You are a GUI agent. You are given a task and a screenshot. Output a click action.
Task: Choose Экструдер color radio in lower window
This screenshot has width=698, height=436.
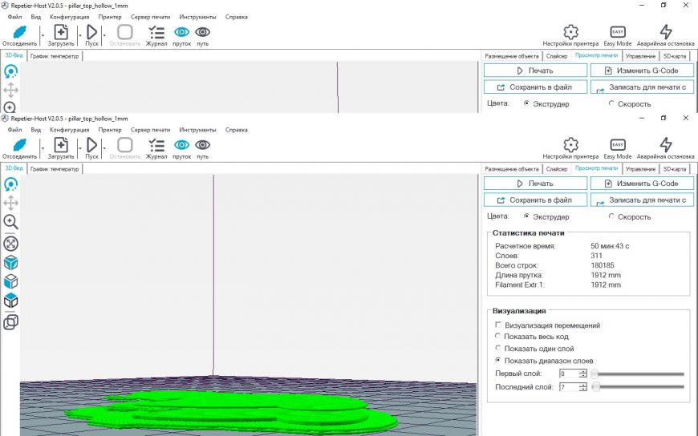click(x=526, y=216)
